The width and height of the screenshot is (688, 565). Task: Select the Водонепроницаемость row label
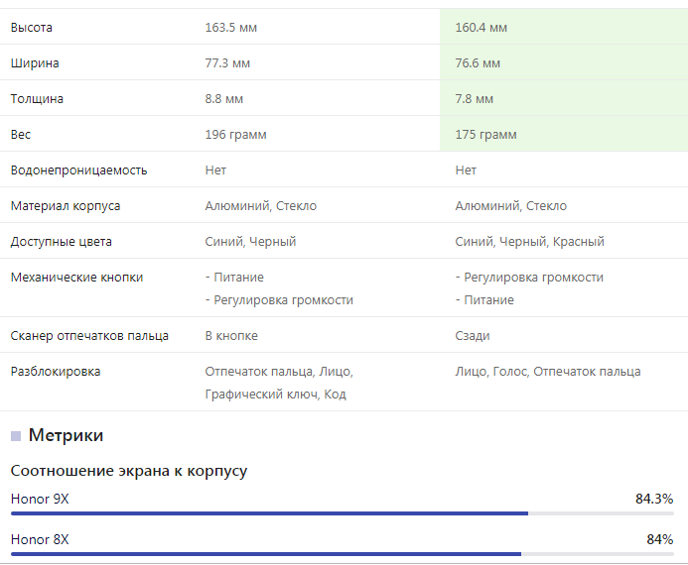click(x=79, y=169)
